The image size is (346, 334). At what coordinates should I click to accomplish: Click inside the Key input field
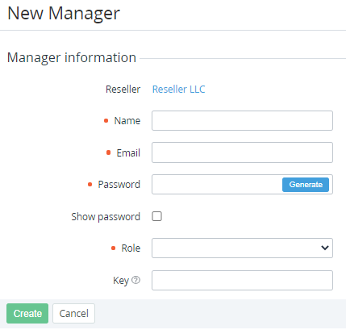coord(242,280)
